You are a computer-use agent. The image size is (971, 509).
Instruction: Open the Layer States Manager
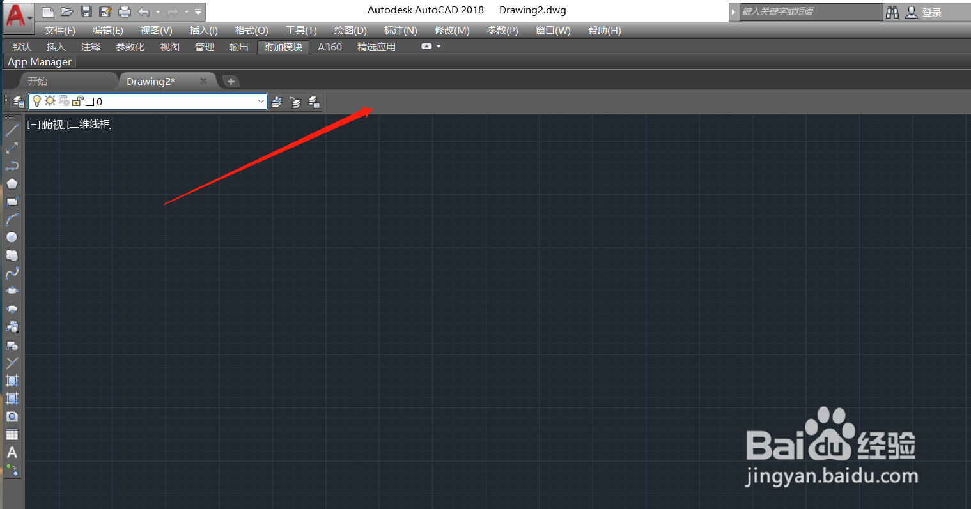coord(314,102)
